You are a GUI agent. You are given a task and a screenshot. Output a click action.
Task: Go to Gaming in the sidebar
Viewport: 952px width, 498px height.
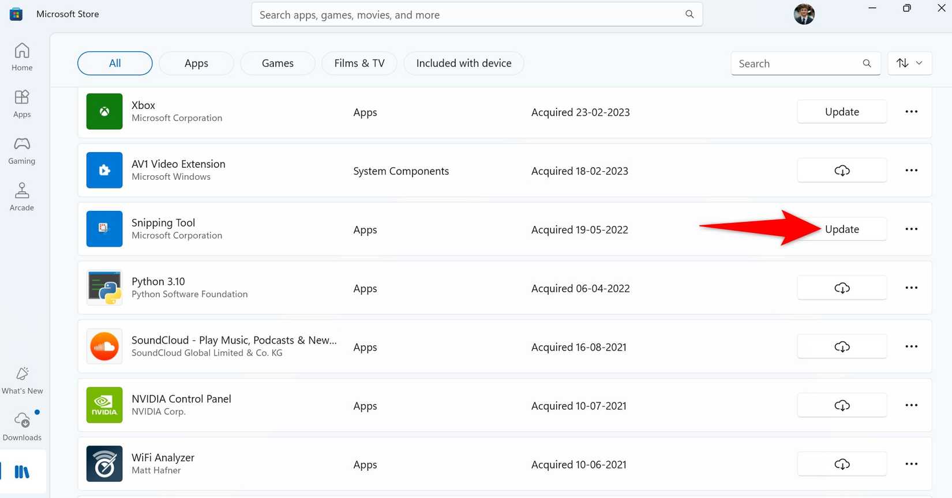click(22, 150)
